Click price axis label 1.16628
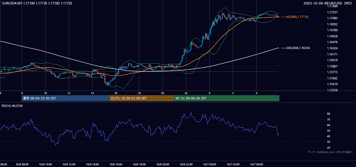This screenshot has height=167, width=356. (x=332, y=36)
